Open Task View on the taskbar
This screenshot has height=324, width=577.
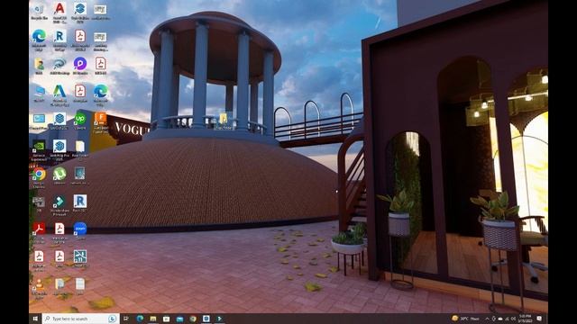point(126,319)
